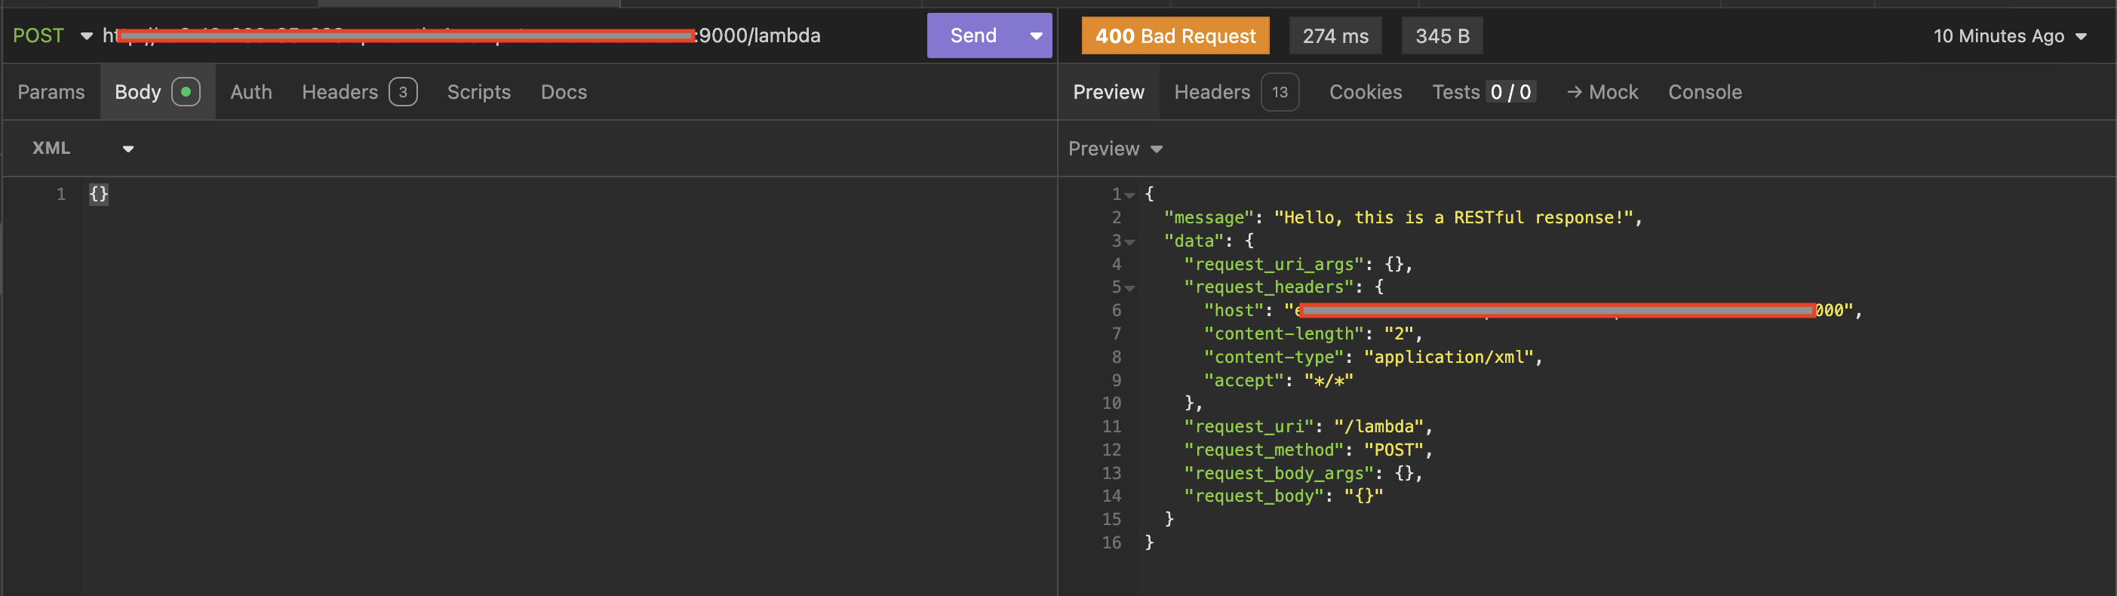Collapse the "data" object fold arrow
This screenshot has width=2117, height=596.
[1130, 241]
